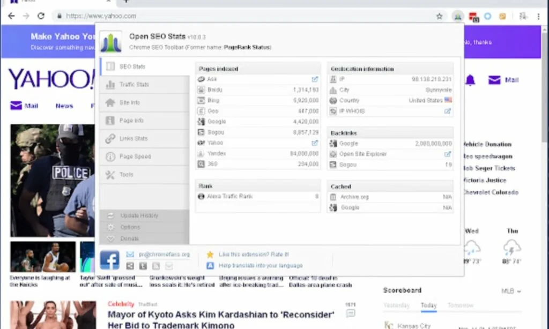Click the pr@chromefans.org email link
This screenshot has width=549, height=329.
coord(164,255)
